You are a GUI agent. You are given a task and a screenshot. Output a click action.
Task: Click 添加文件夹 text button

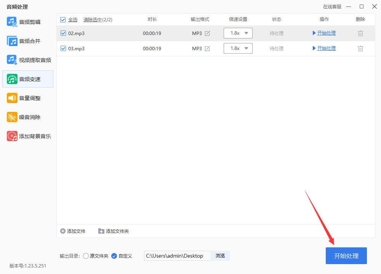pos(117,231)
